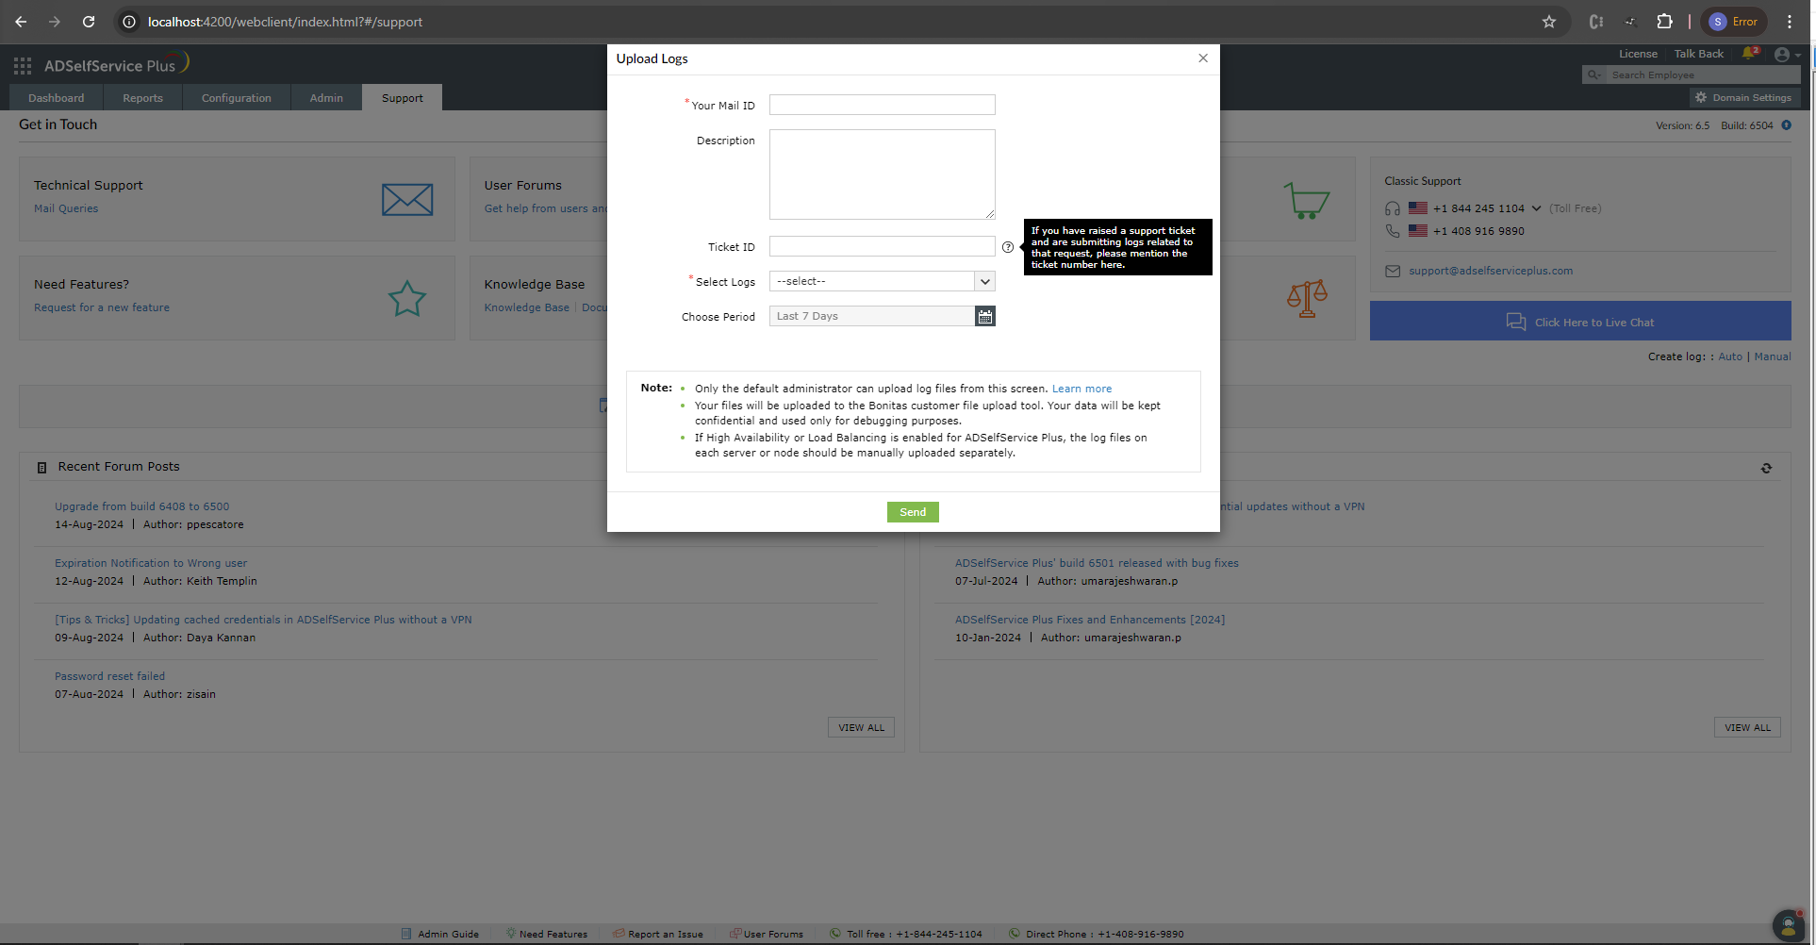1816x945 pixels.
Task: Switch to the Reports tab
Action: click(141, 97)
